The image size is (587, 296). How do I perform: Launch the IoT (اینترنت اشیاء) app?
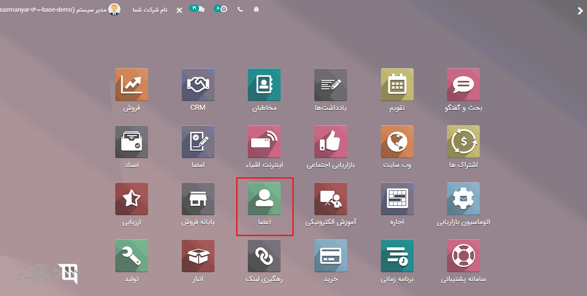point(264,142)
